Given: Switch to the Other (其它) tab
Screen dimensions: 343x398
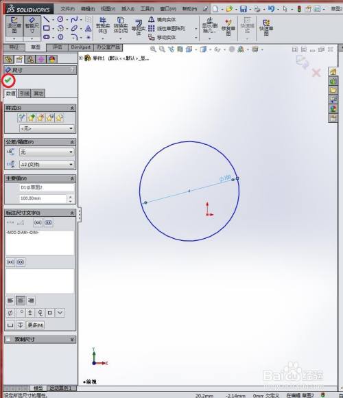Looking at the screenshot, I should click(x=38, y=93).
